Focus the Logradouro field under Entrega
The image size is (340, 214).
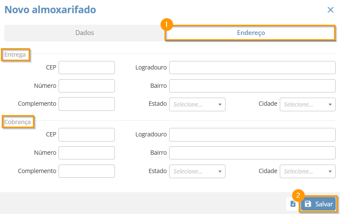click(252, 67)
